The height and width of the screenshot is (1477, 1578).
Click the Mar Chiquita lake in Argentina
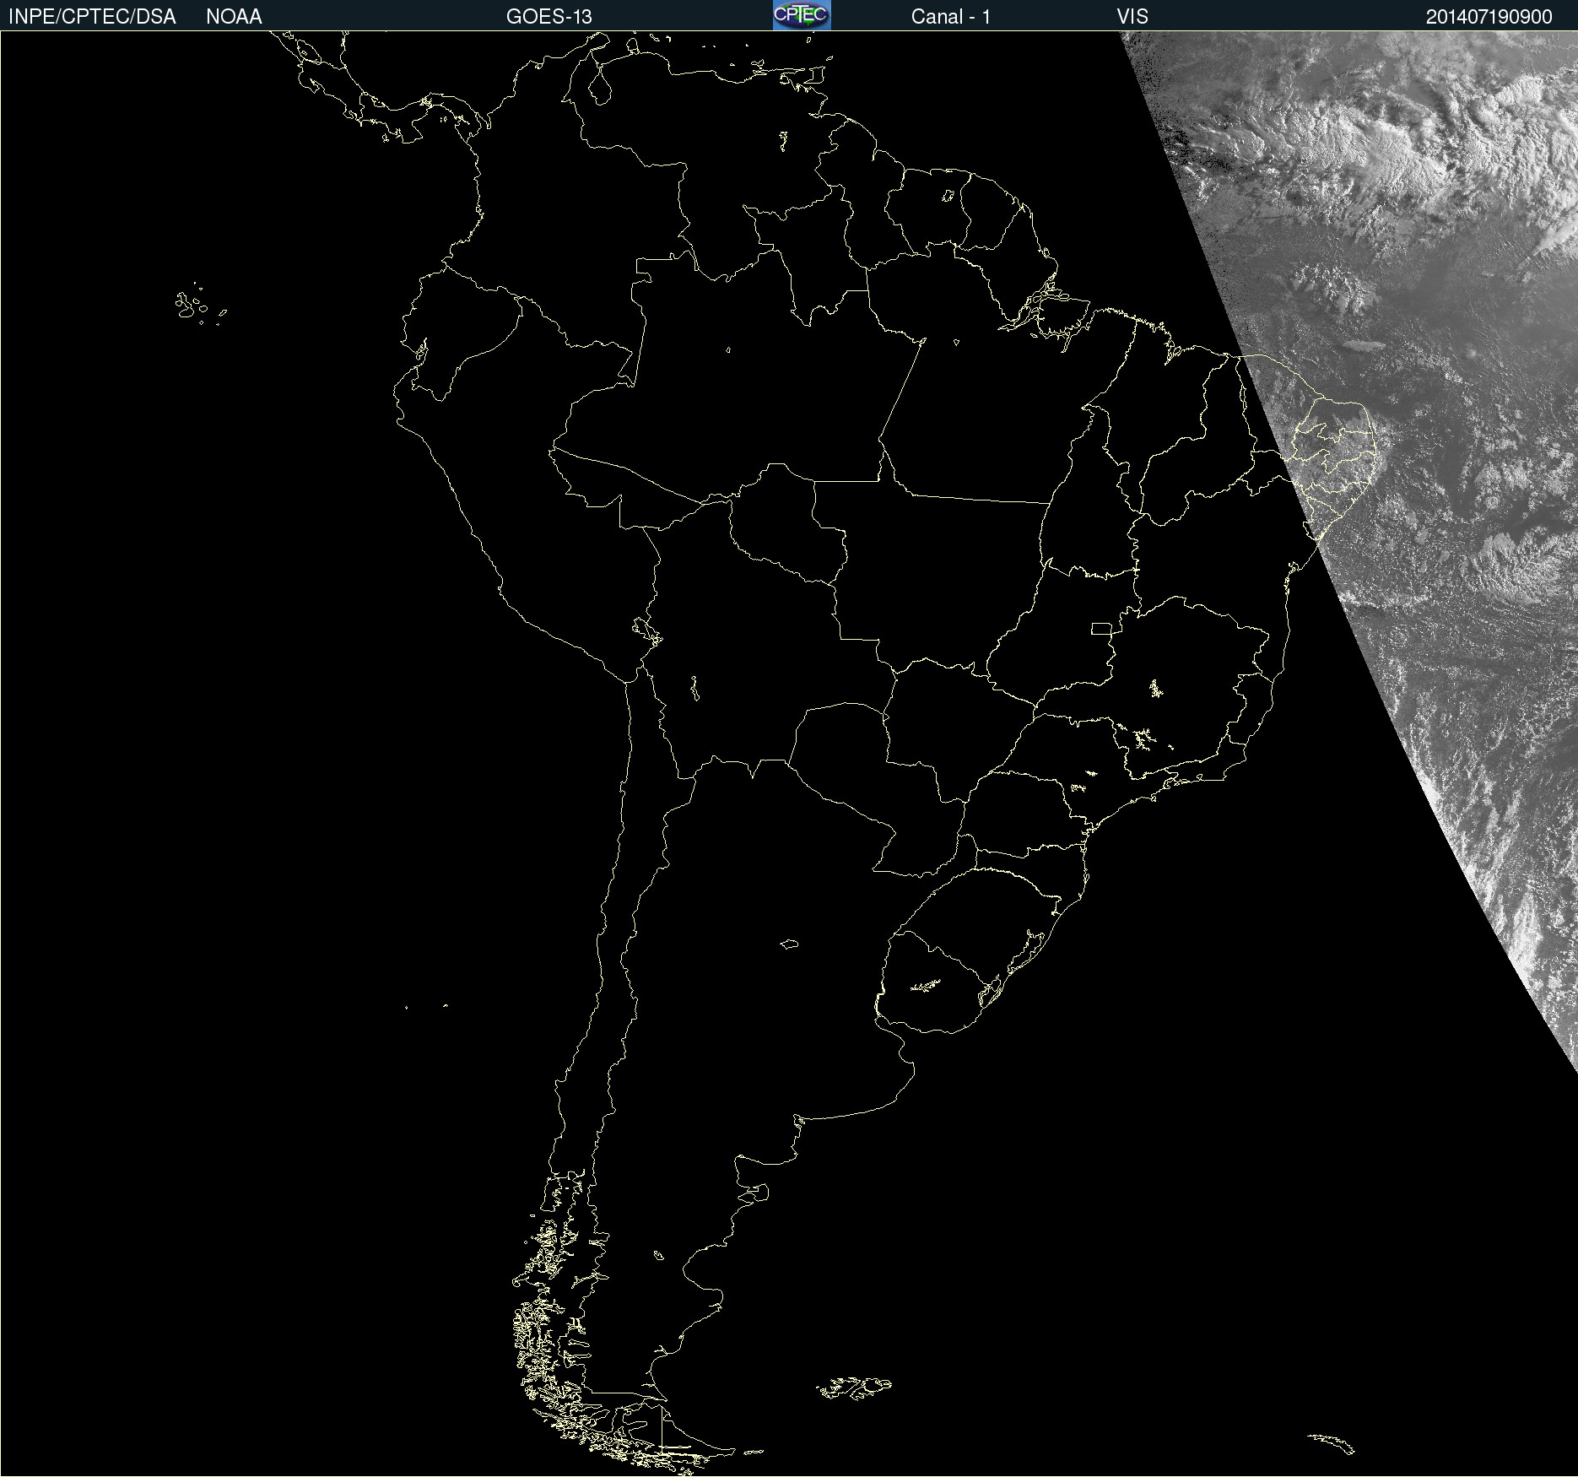point(789,944)
